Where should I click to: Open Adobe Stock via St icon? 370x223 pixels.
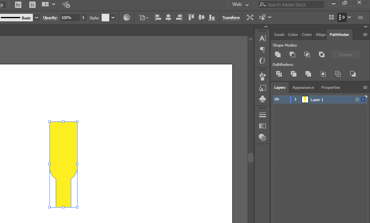[x=32, y=5]
